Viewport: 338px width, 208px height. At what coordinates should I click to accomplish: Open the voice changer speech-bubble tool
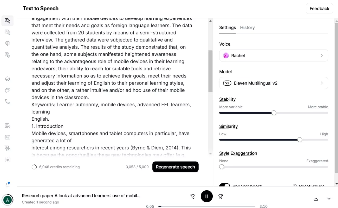[x=8, y=43]
